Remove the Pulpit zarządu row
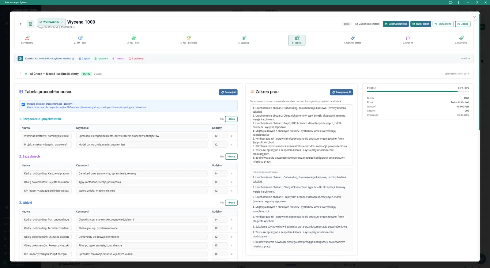This screenshot has width=490, height=268. point(232,254)
